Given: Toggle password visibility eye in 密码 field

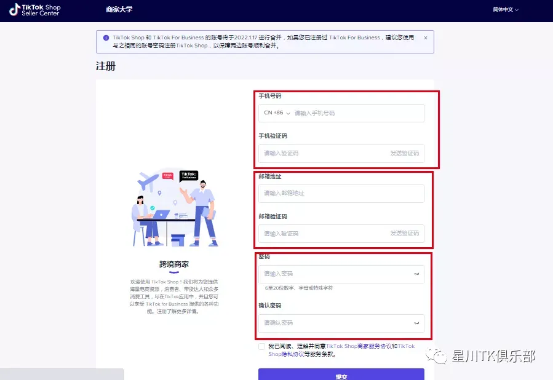Looking at the screenshot, I should [416, 274].
